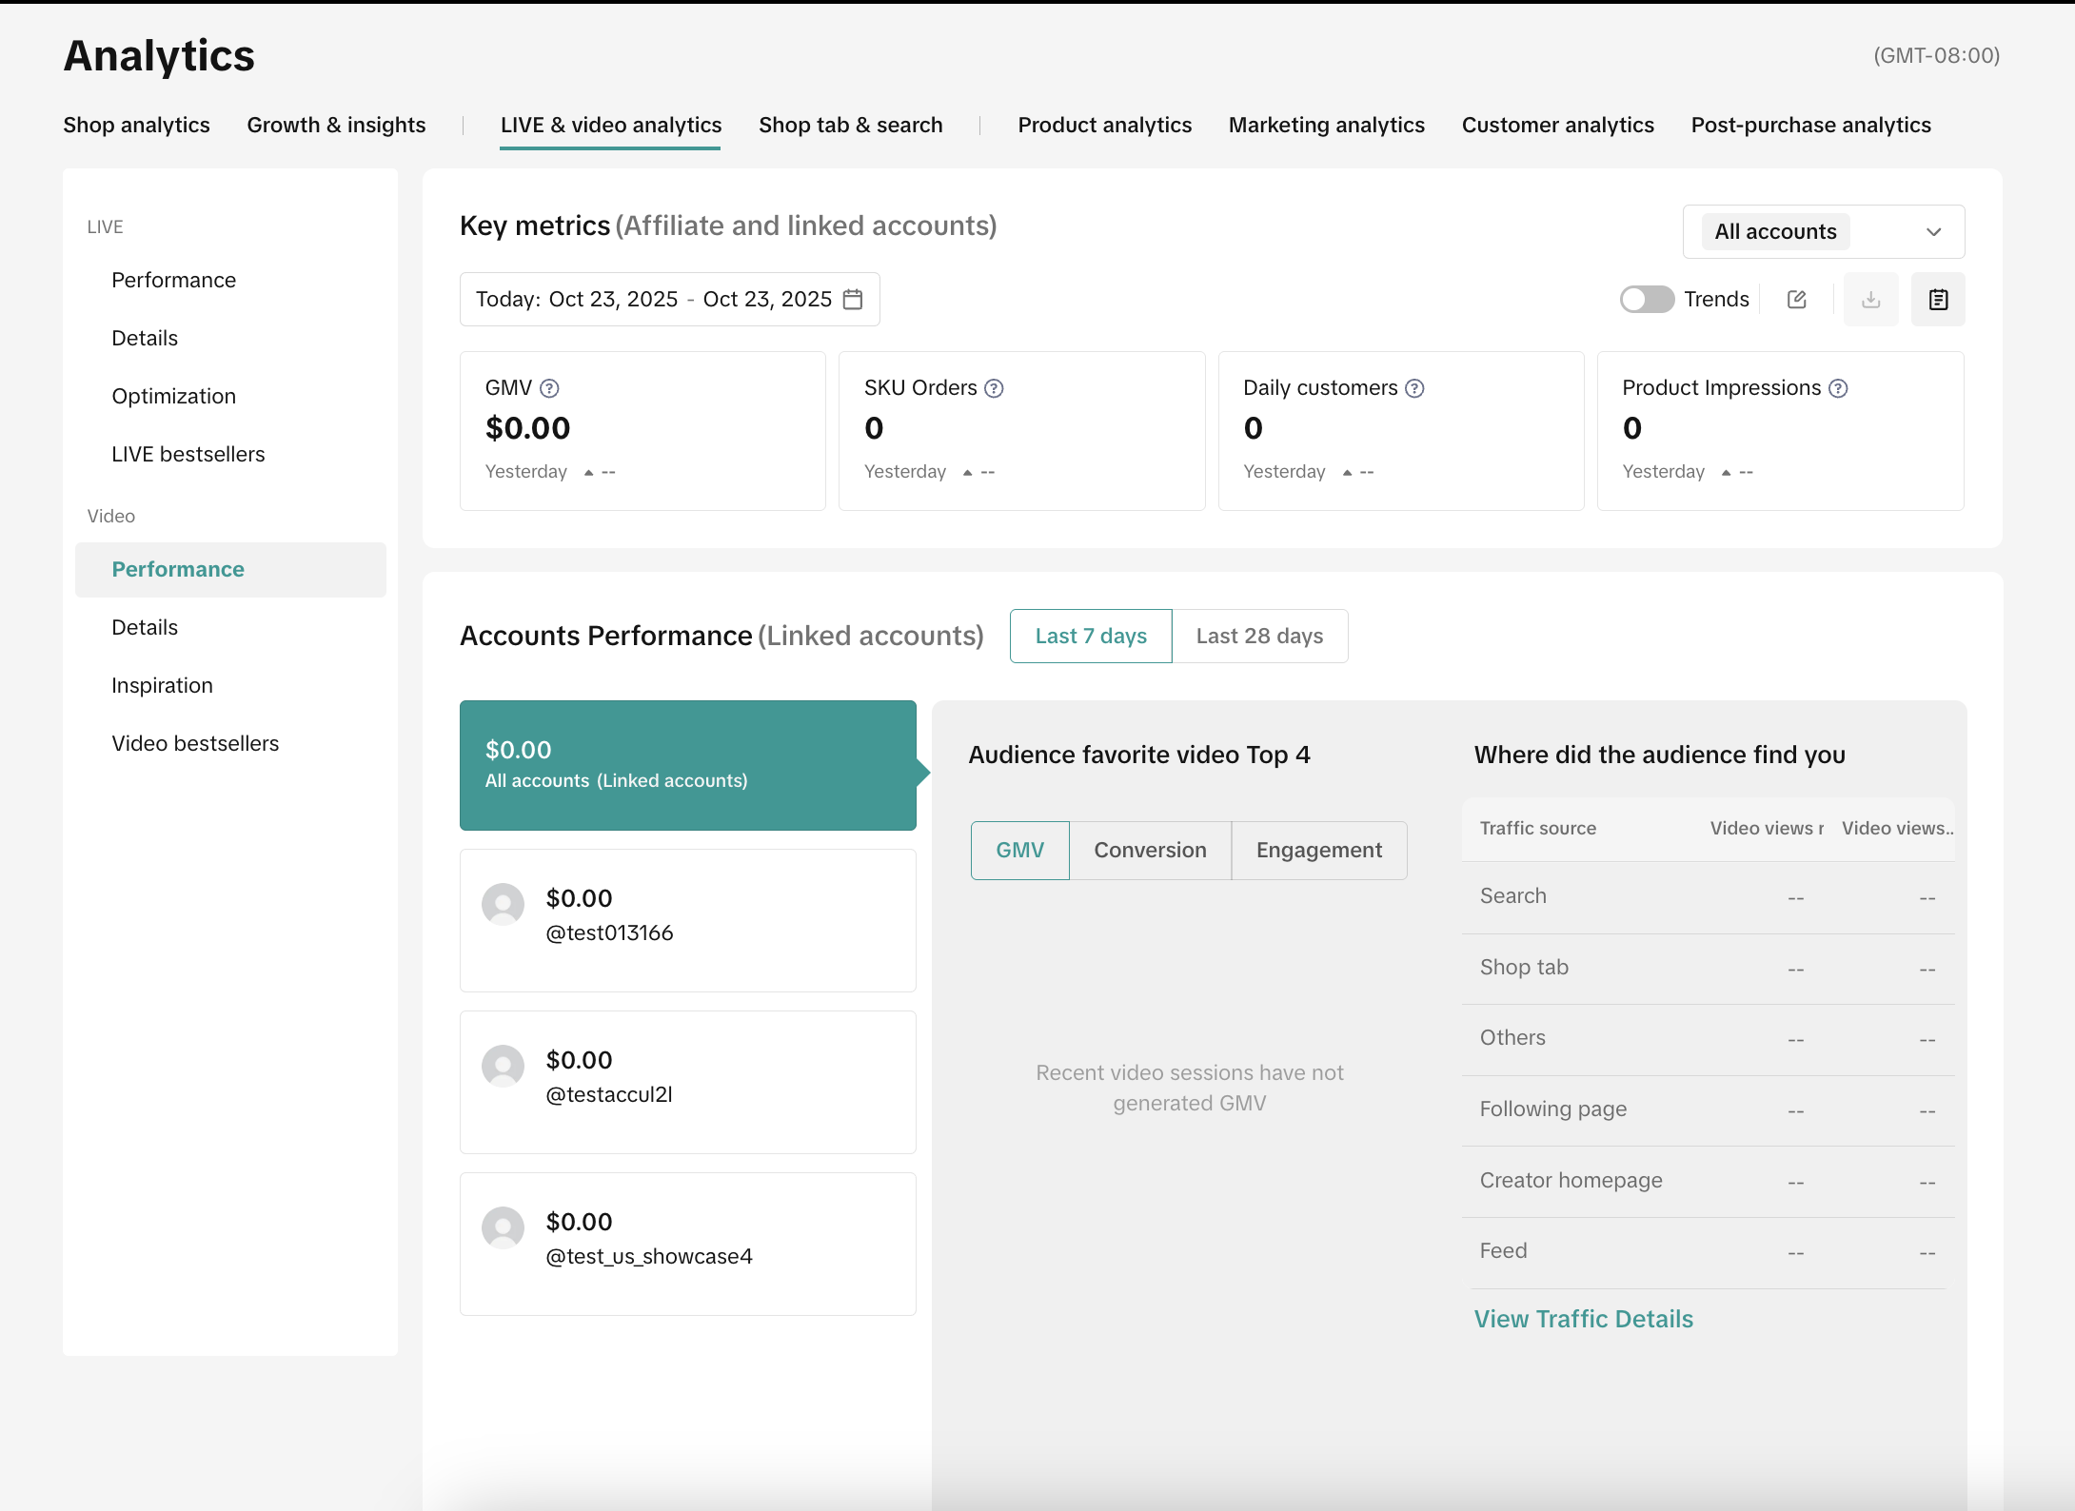Expand the All accounts dropdown
This screenshot has width=2075, height=1511.
click(x=1823, y=232)
